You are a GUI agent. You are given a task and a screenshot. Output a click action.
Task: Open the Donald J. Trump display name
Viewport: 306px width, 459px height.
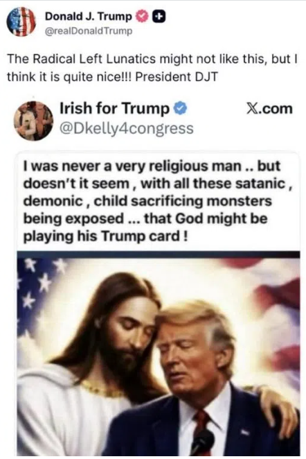[x=89, y=17]
